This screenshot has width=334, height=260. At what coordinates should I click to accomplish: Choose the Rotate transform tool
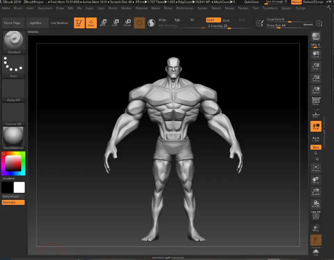127,23
